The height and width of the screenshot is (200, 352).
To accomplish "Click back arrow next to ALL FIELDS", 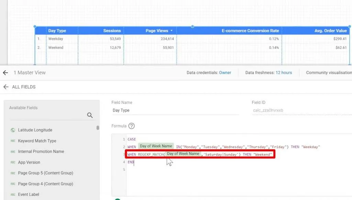I will point(5,87).
